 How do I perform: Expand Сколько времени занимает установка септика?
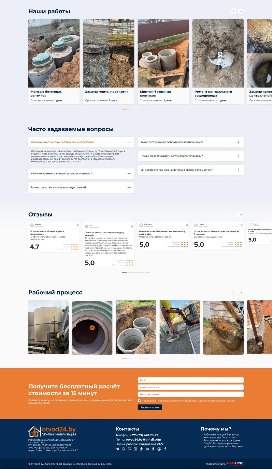(81, 173)
